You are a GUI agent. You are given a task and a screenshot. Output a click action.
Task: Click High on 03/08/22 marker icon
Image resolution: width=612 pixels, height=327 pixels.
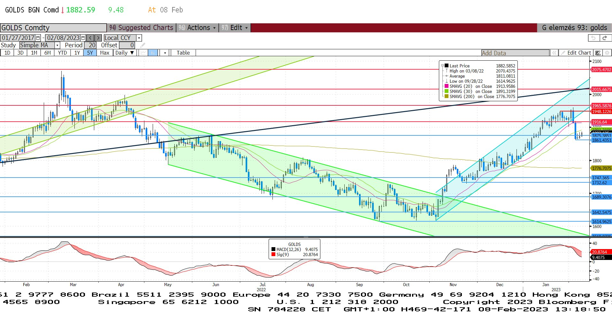[447, 71]
